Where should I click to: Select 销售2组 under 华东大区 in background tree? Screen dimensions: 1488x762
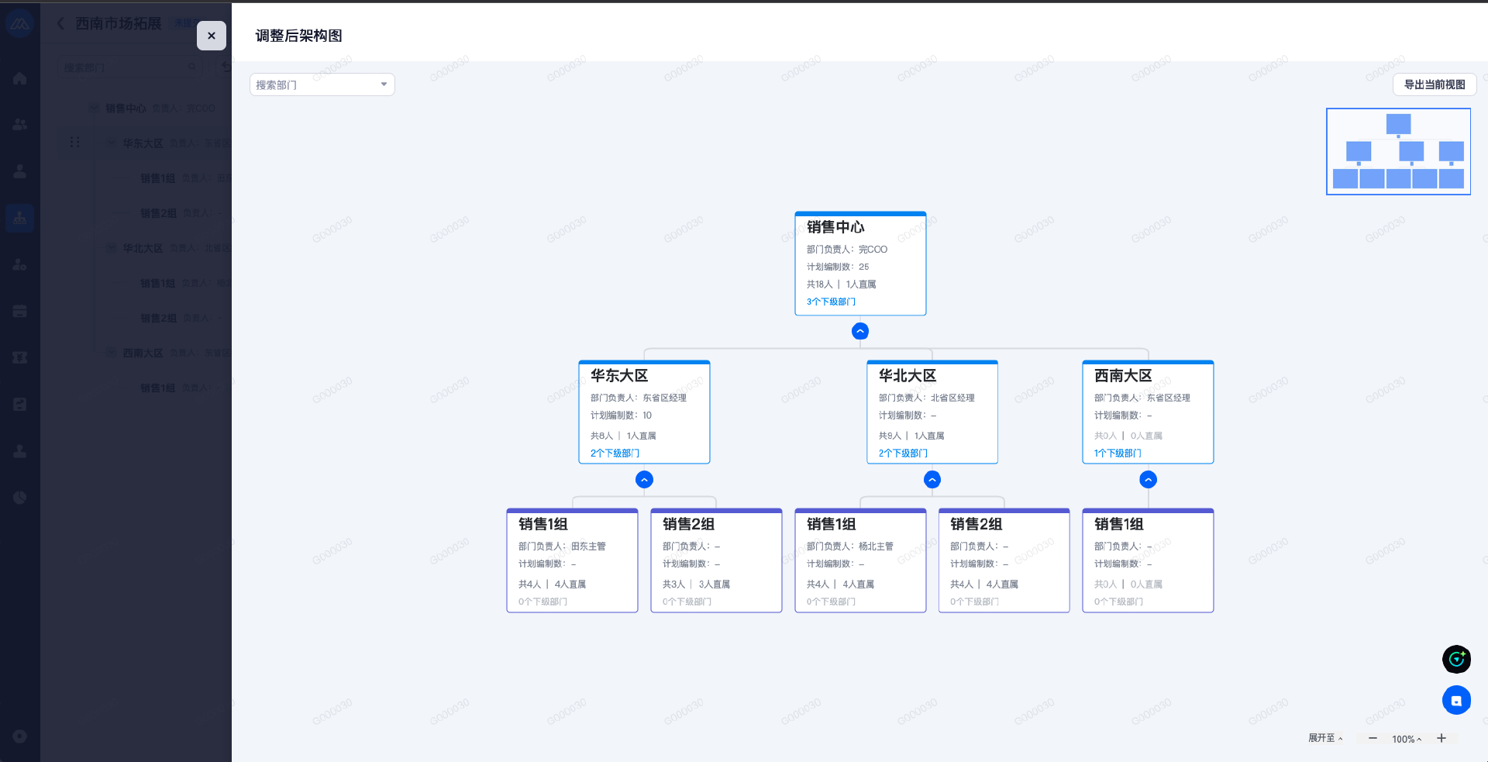tap(158, 213)
